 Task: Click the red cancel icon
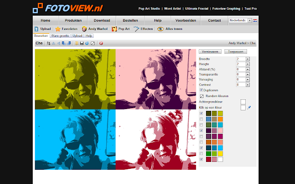(101, 43)
